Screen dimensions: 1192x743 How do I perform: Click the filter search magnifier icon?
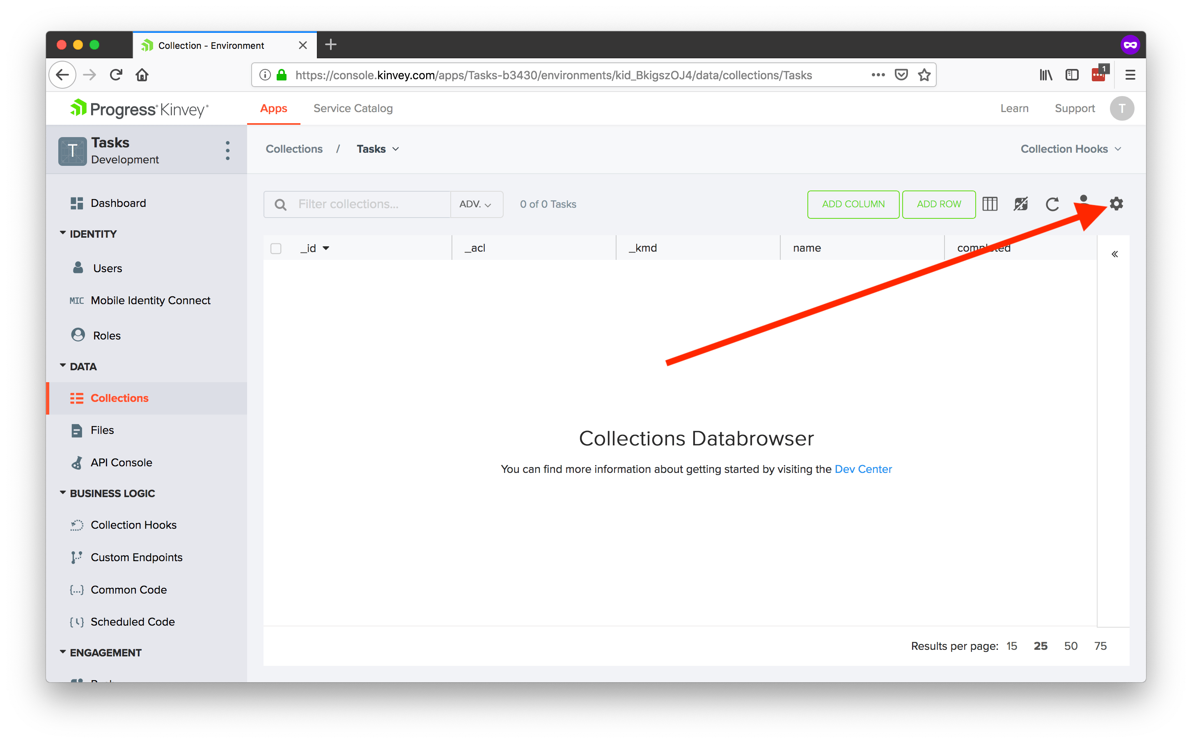coord(281,204)
